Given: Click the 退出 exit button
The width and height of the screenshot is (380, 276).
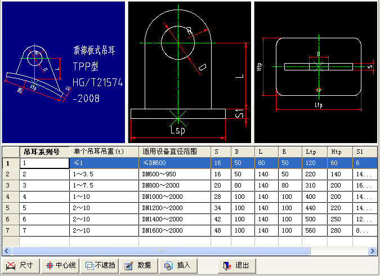Looking at the screenshot, I should click(236, 265).
